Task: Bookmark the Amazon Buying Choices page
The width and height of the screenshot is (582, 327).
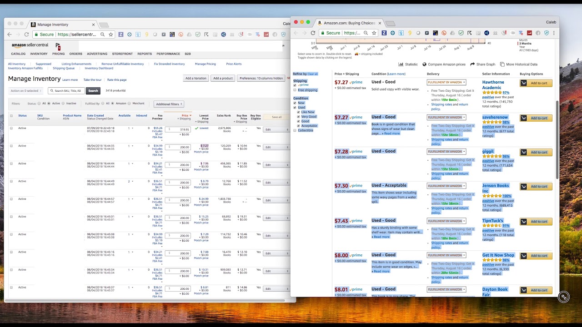Action: click(x=374, y=33)
